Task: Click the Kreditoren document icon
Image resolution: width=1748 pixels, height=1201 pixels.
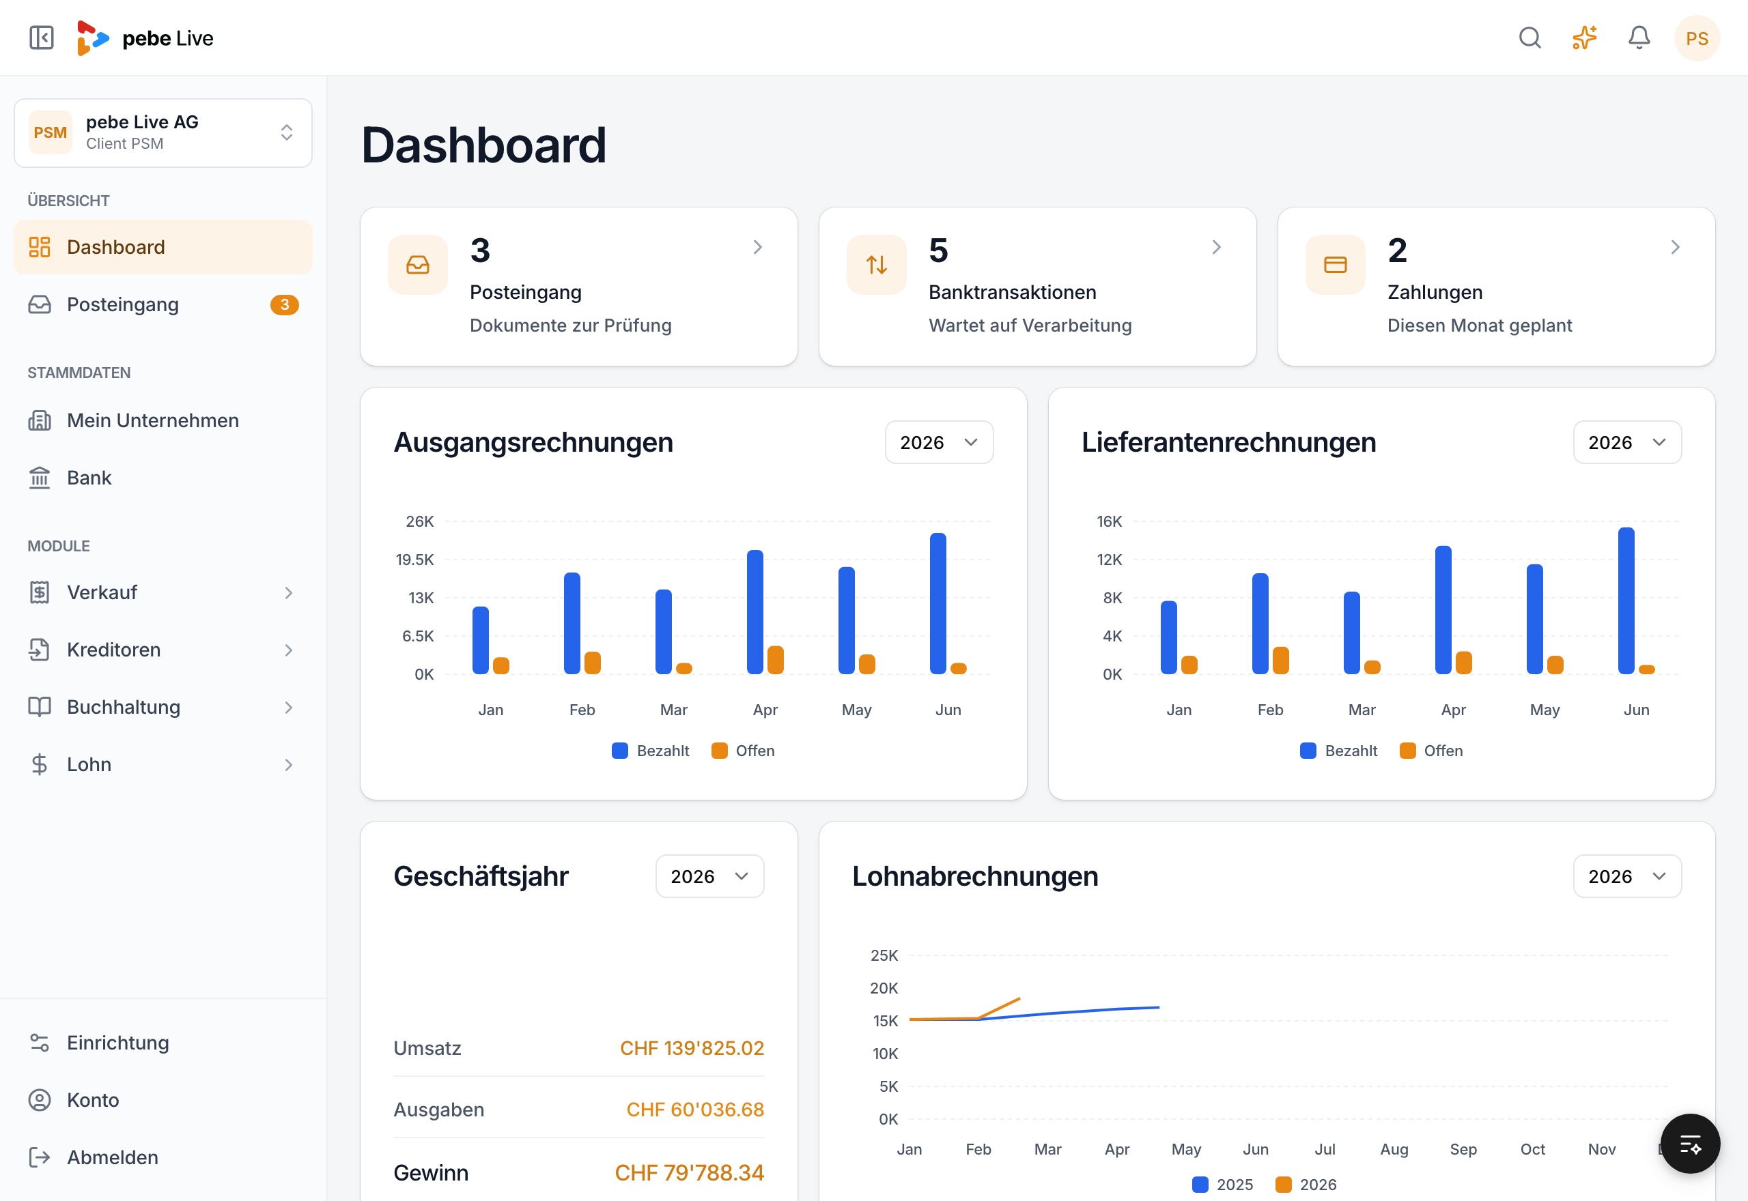Action: [39, 650]
